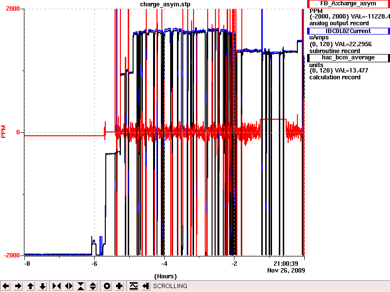Viewport: 390px width, 292px height.
Task: Click the 21:00:39 timestamp on the axis
Action: coord(286,263)
